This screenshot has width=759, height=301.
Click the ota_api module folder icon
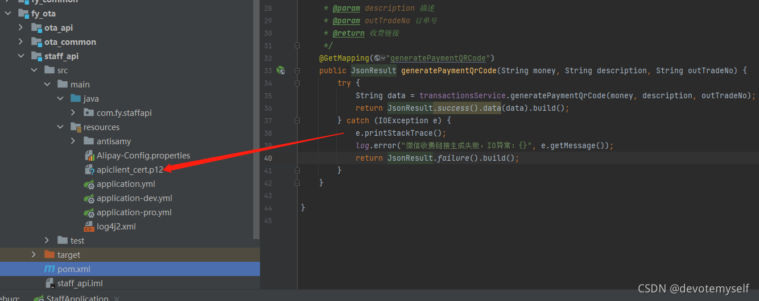36,28
